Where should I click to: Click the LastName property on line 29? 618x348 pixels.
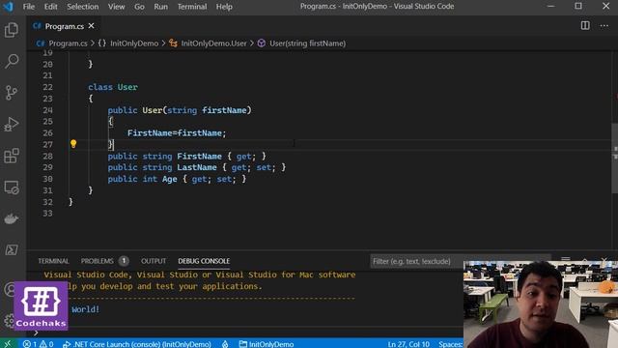tap(197, 167)
